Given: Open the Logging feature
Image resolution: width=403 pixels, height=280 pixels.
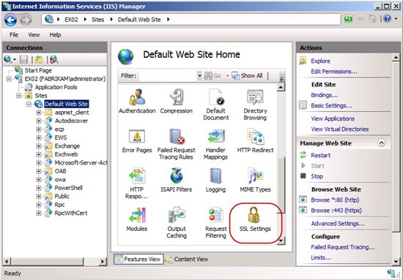Looking at the screenshot, I should click(215, 180).
